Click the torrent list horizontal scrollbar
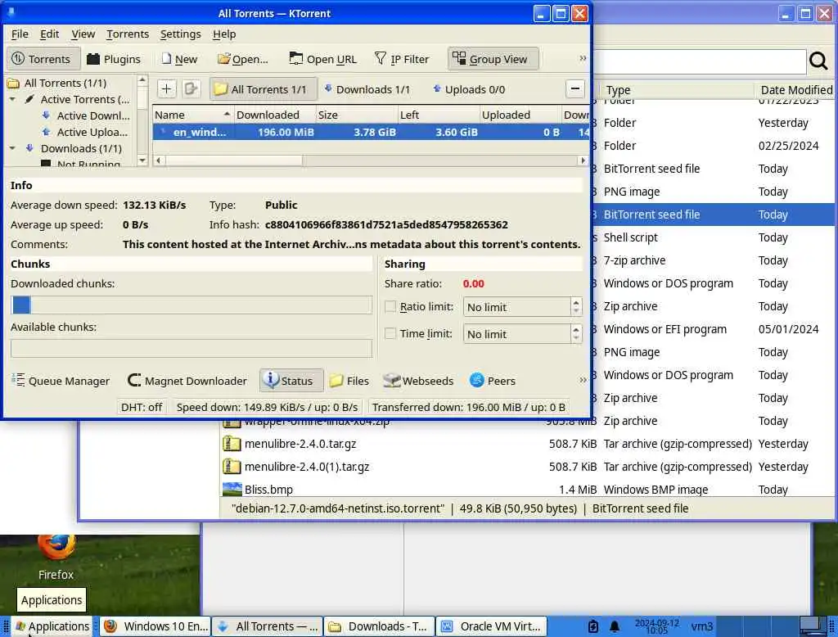The image size is (838, 637). pos(234,160)
